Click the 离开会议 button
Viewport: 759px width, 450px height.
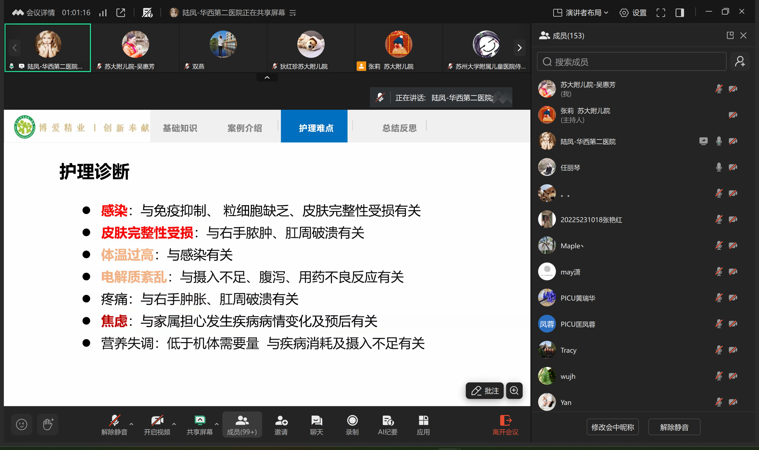click(x=505, y=424)
